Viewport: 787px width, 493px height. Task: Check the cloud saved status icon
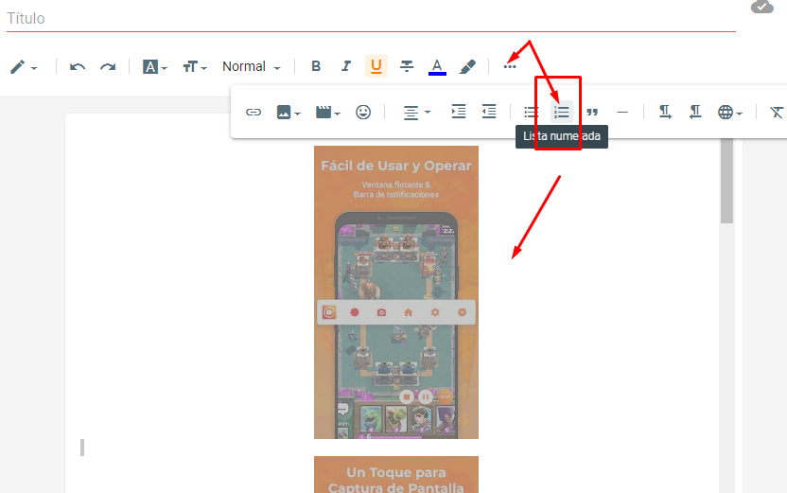click(x=761, y=7)
